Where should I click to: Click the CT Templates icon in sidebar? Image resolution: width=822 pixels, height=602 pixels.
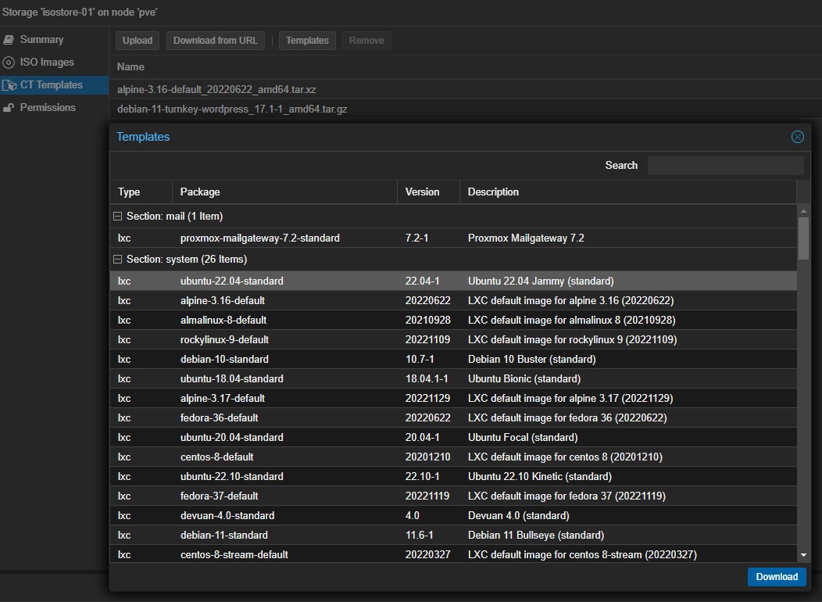pos(9,85)
